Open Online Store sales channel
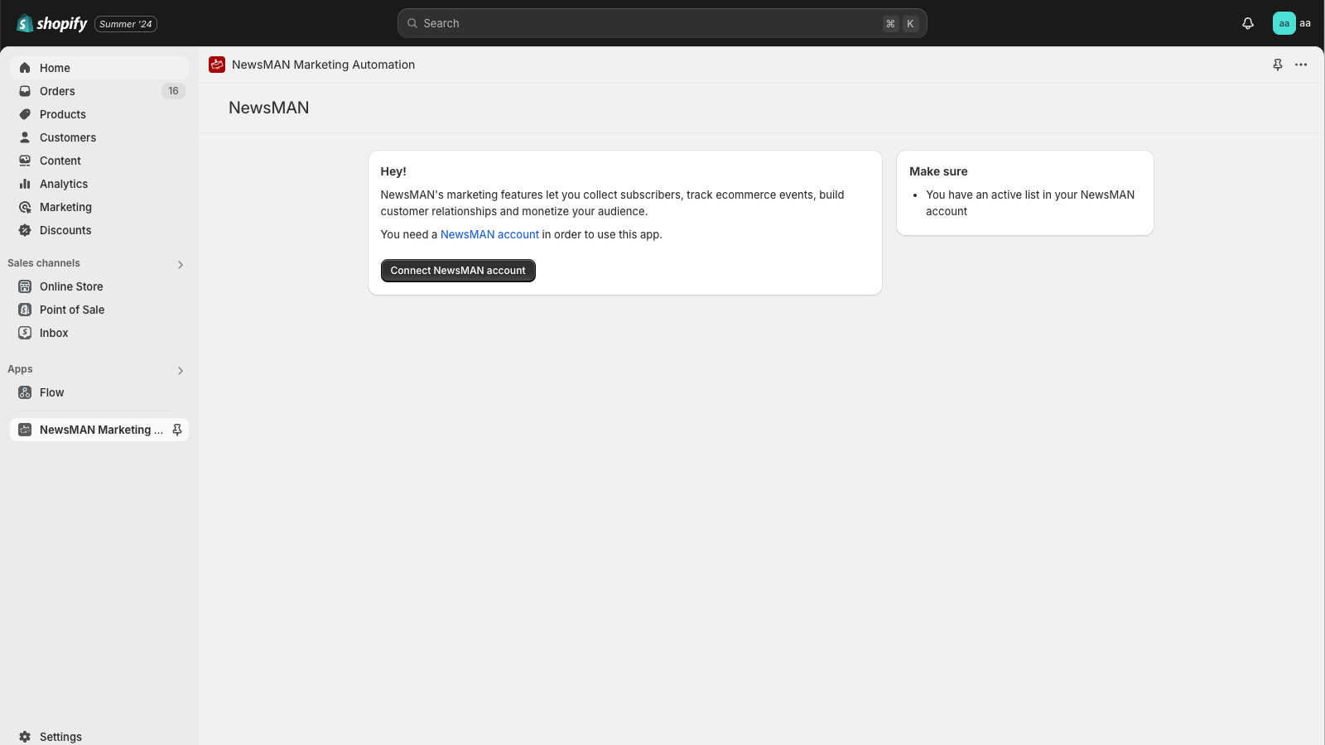The image size is (1325, 745). pyautogui.click(x=99, y=286)
